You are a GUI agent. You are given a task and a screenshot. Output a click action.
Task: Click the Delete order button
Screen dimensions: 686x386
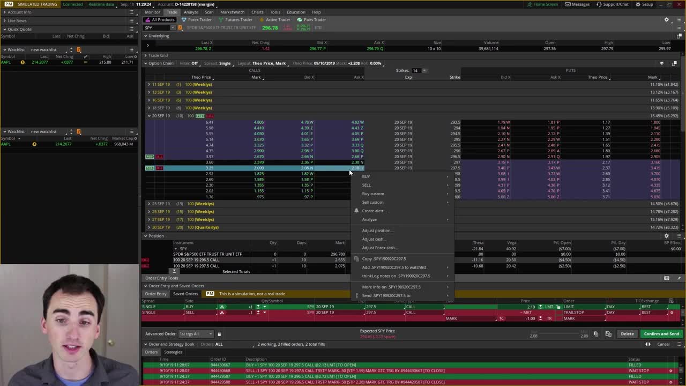627,334
